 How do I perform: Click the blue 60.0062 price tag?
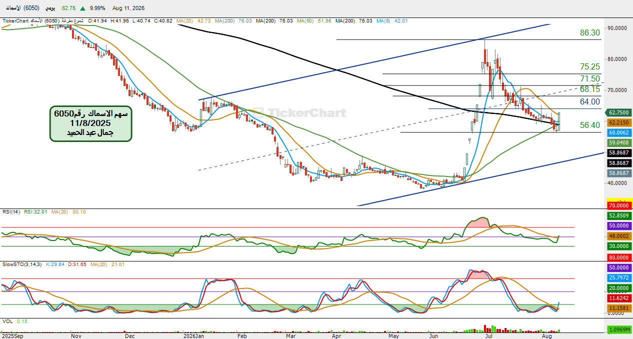(619, 132)
